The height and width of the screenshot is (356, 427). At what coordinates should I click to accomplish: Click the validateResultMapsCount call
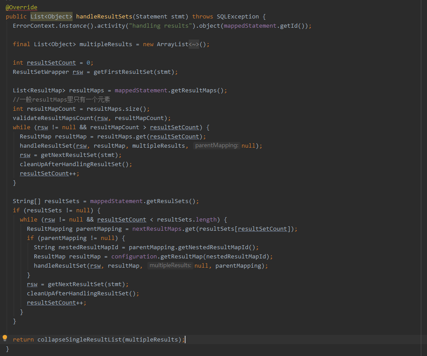(53, 118)
